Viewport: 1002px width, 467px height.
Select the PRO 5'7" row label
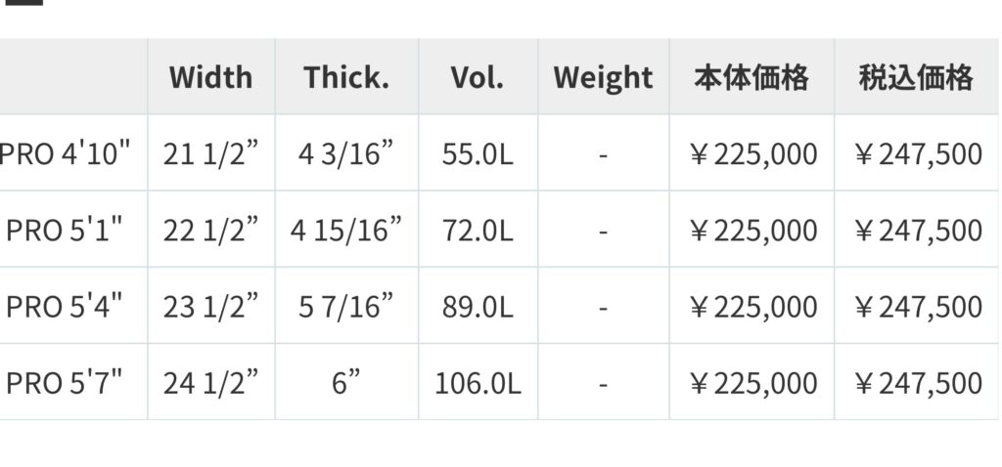coord(64,383)
